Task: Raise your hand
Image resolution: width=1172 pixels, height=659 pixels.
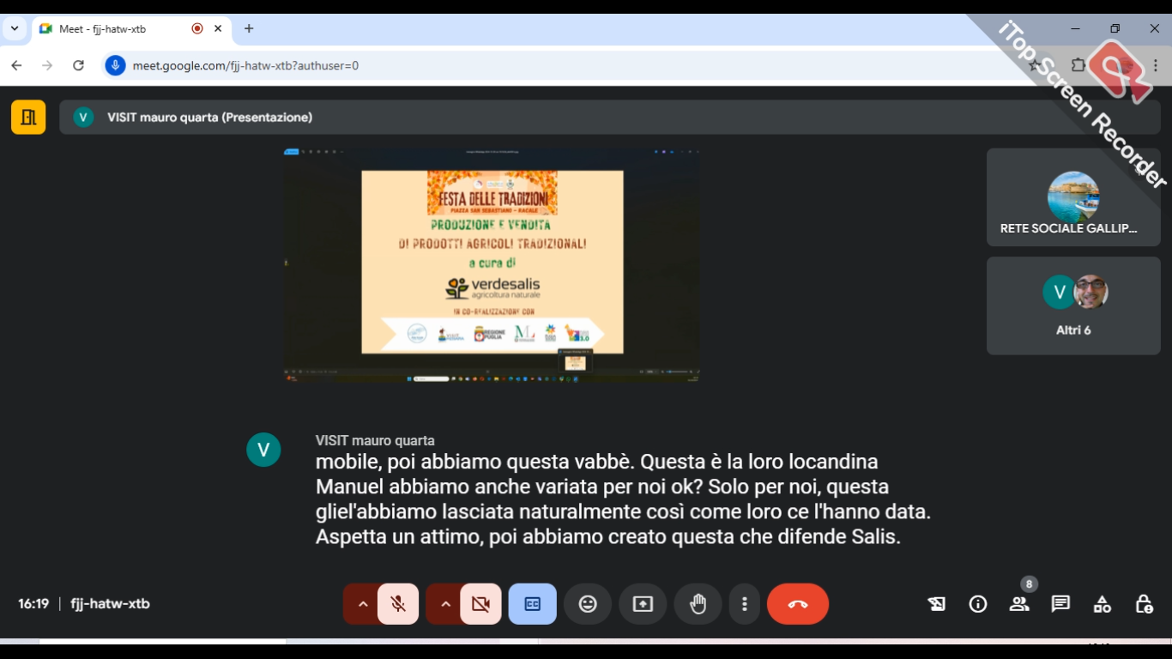Action: pyautogui.click(x=698, y=604)
